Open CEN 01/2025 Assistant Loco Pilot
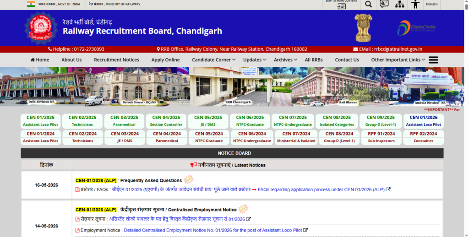 [x=40, y=121]
